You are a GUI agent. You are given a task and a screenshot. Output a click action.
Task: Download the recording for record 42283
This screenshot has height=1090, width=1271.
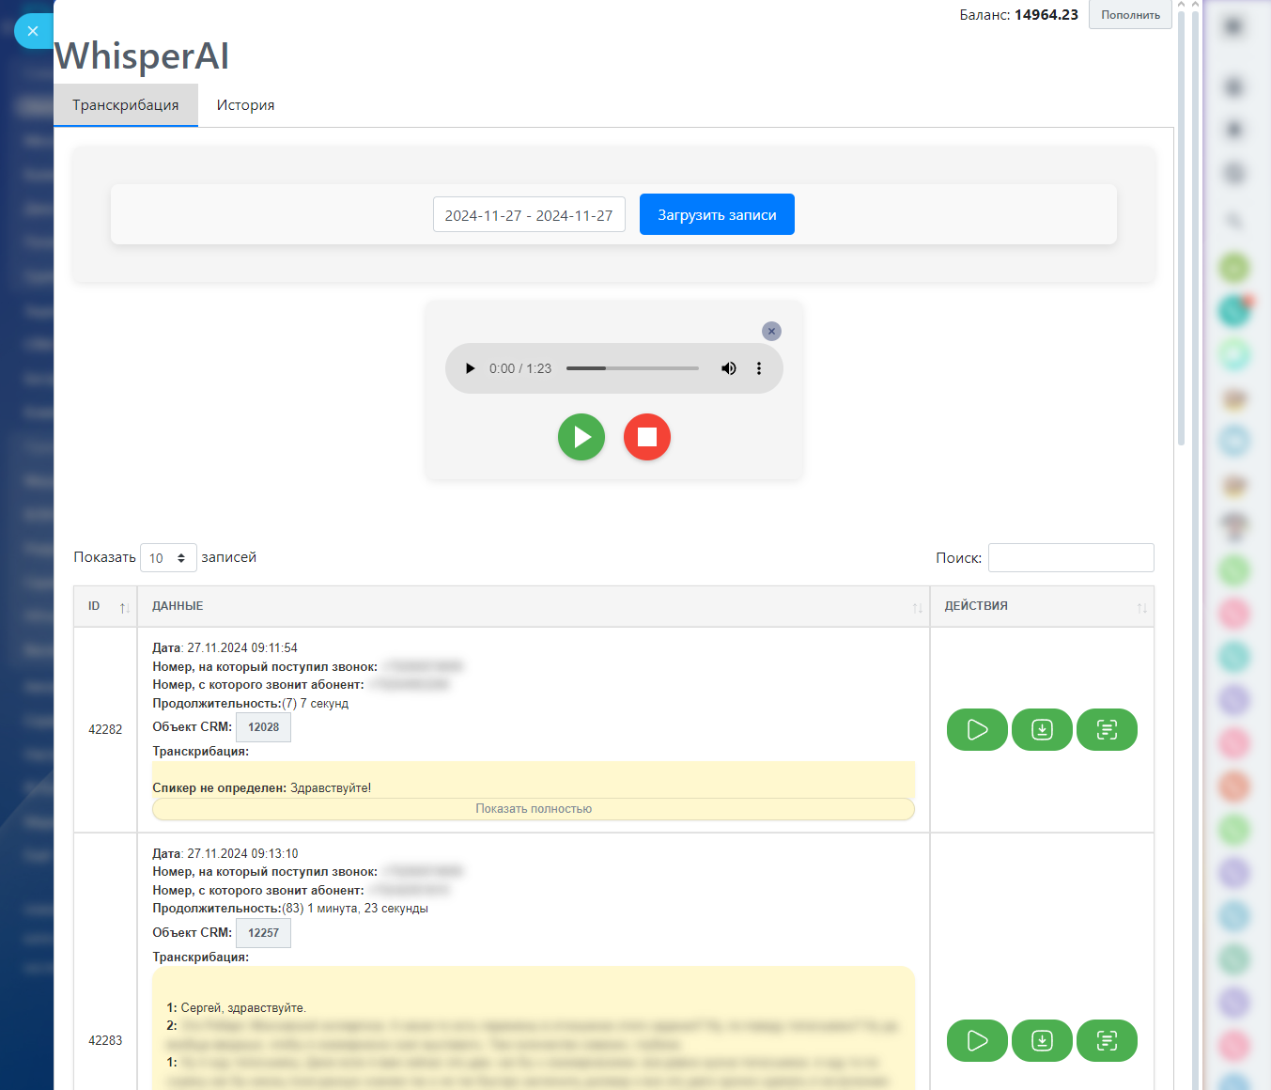pos(1042,1041)
